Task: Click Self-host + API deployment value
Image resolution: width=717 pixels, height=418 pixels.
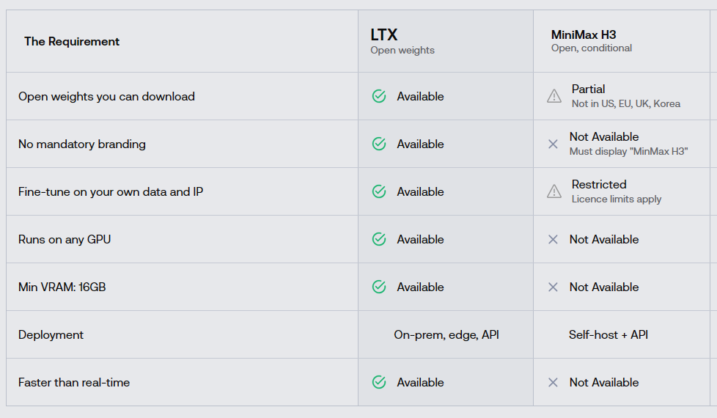Action: click(x=608, y=334)
